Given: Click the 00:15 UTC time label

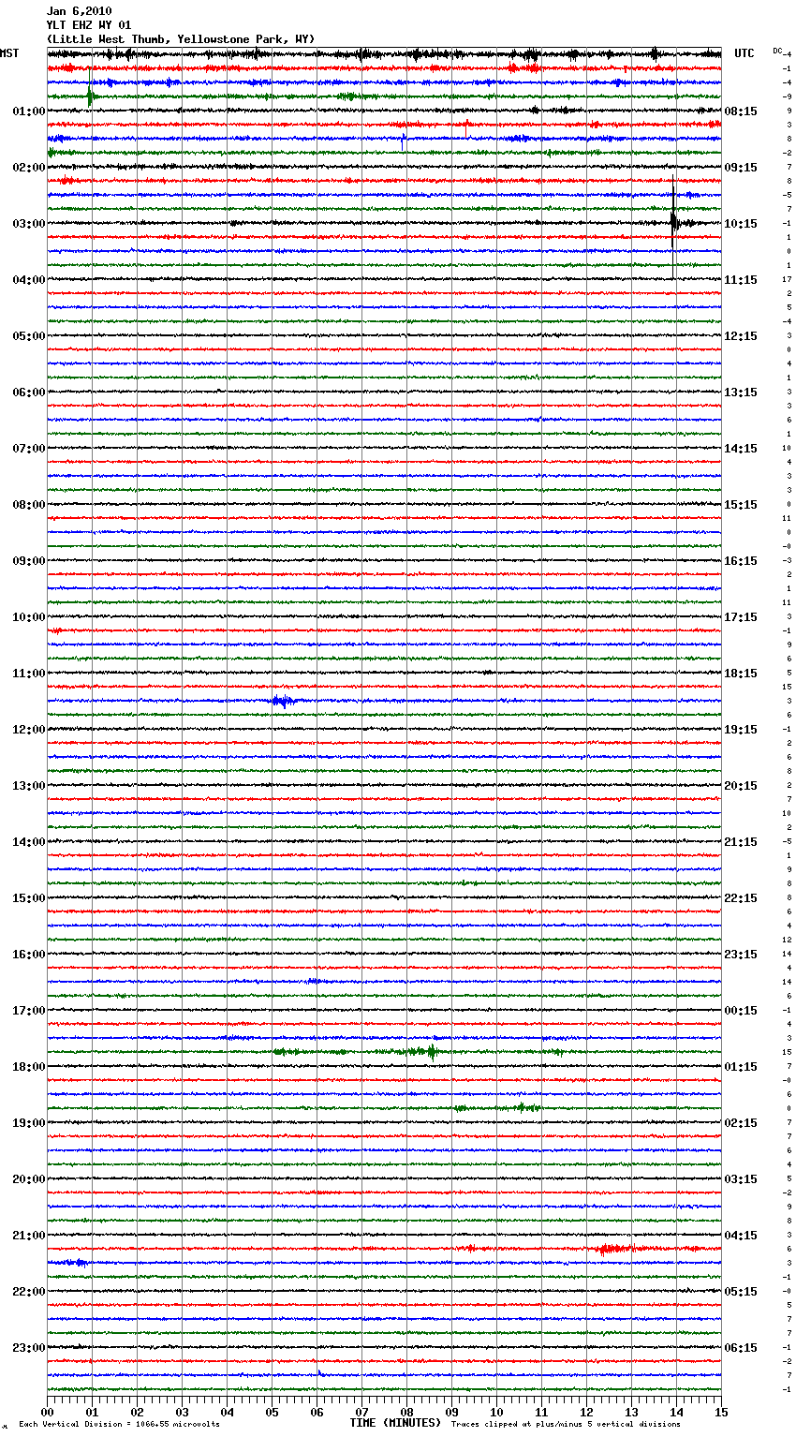Looking at the screenshot, I should pos(741,1011).
